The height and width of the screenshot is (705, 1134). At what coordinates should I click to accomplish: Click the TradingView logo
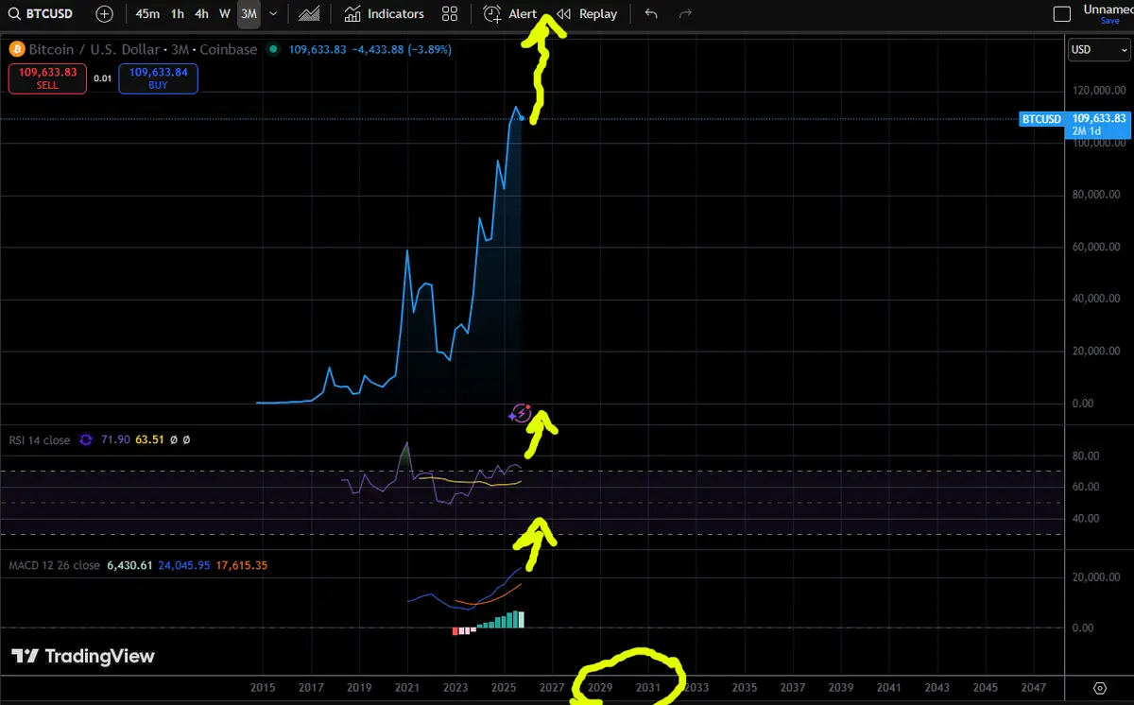(x=82, y=656)
